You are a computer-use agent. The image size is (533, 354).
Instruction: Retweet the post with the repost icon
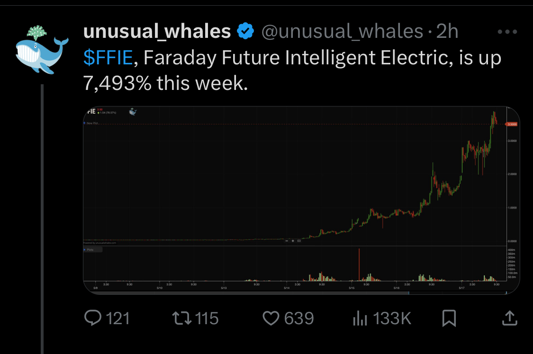pyautogui.click(x=181, y=319)
